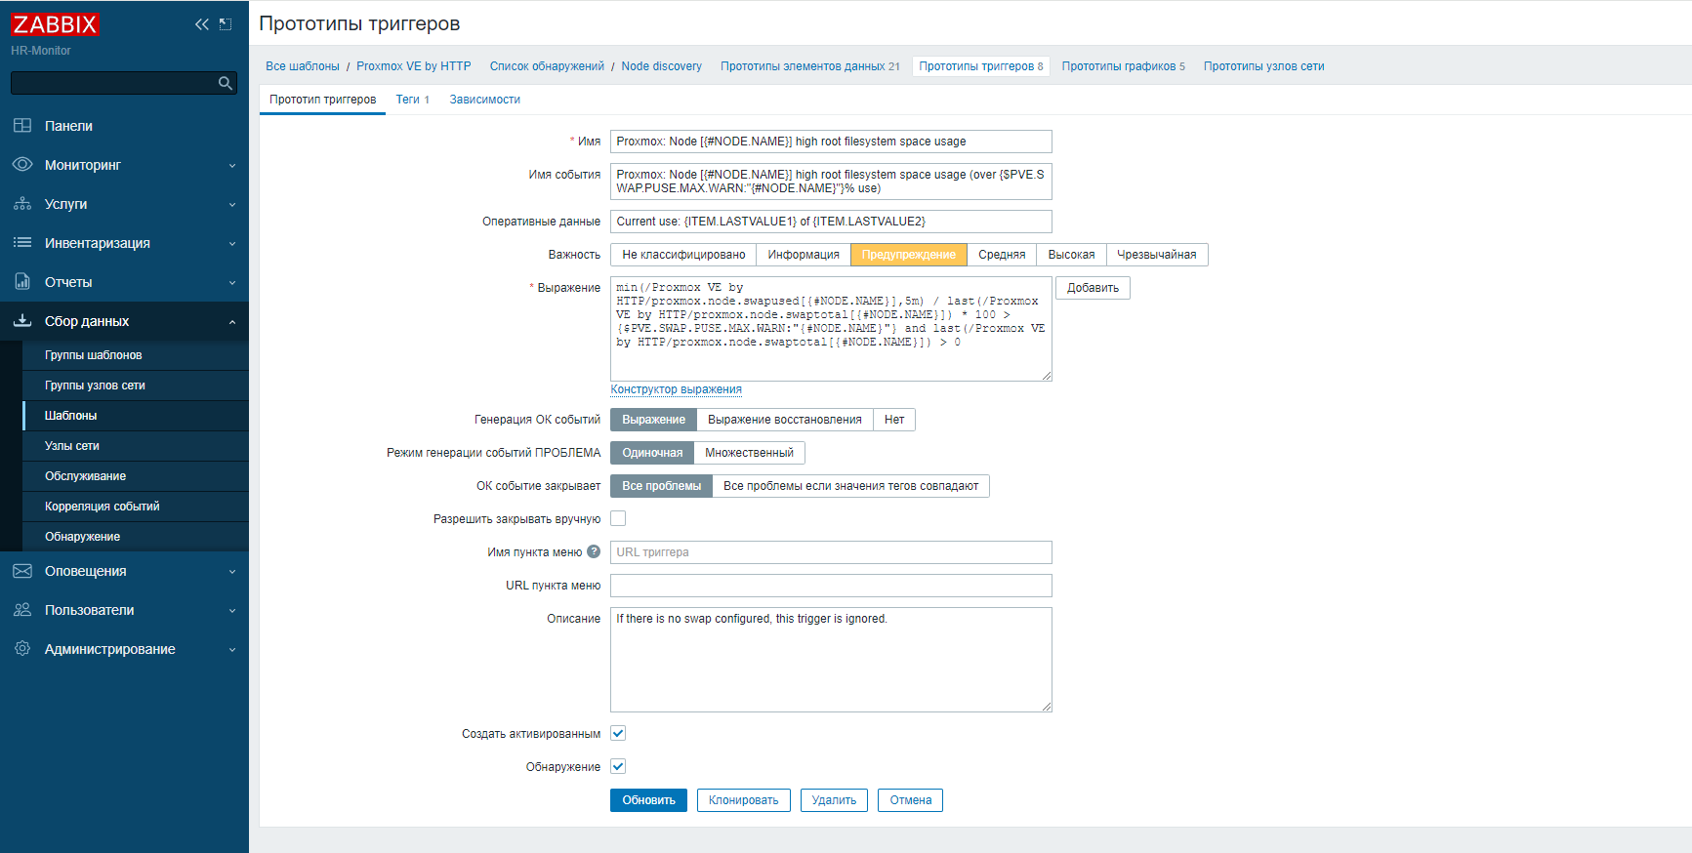1692x853 pixels.
Task: Collapse the Сбор данных menu section
Action: pos(232,322)
